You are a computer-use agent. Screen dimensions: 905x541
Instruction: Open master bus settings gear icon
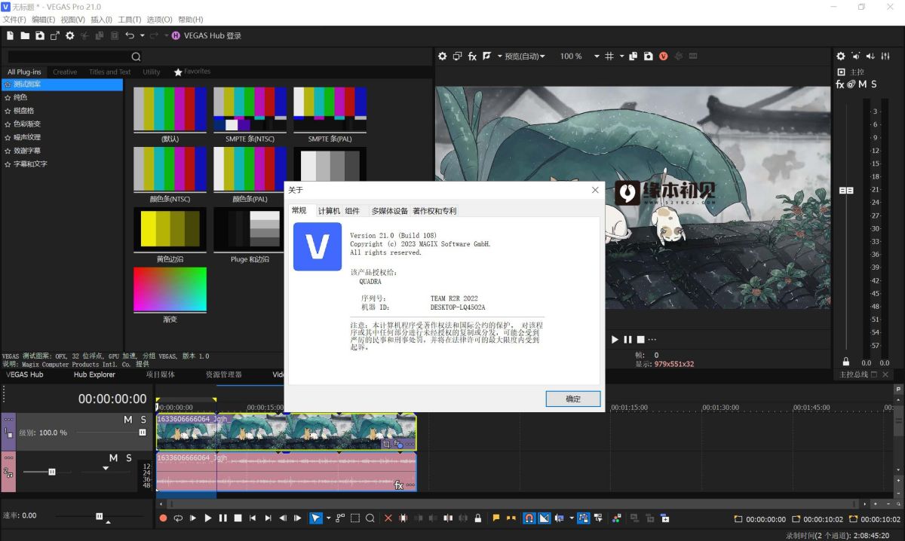(841, 57)
